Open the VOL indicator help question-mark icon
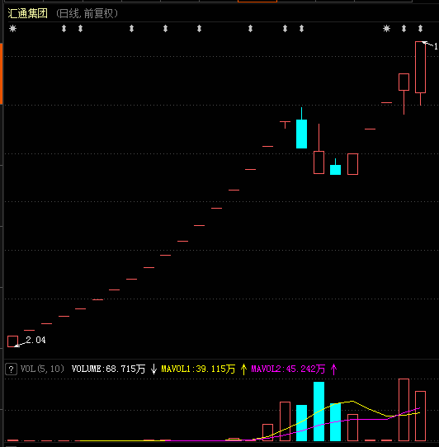The height and width of the screenshot is (447, 439). pos(11,369)
